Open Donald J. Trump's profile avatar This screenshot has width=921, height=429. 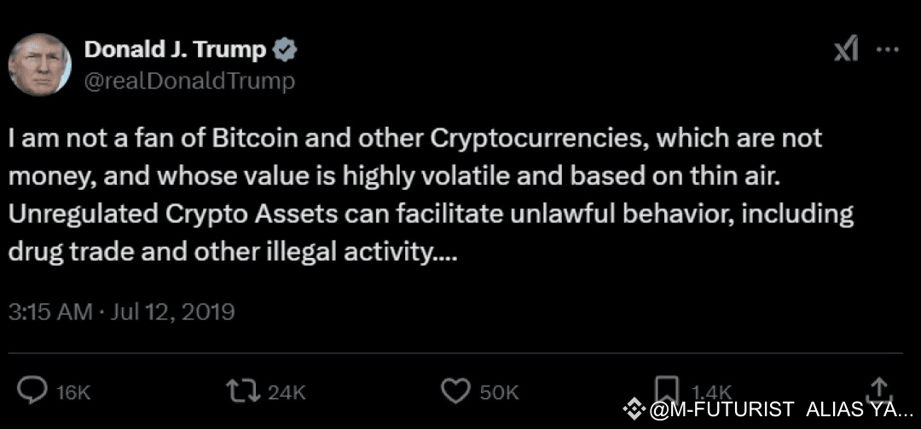[38, 66]
